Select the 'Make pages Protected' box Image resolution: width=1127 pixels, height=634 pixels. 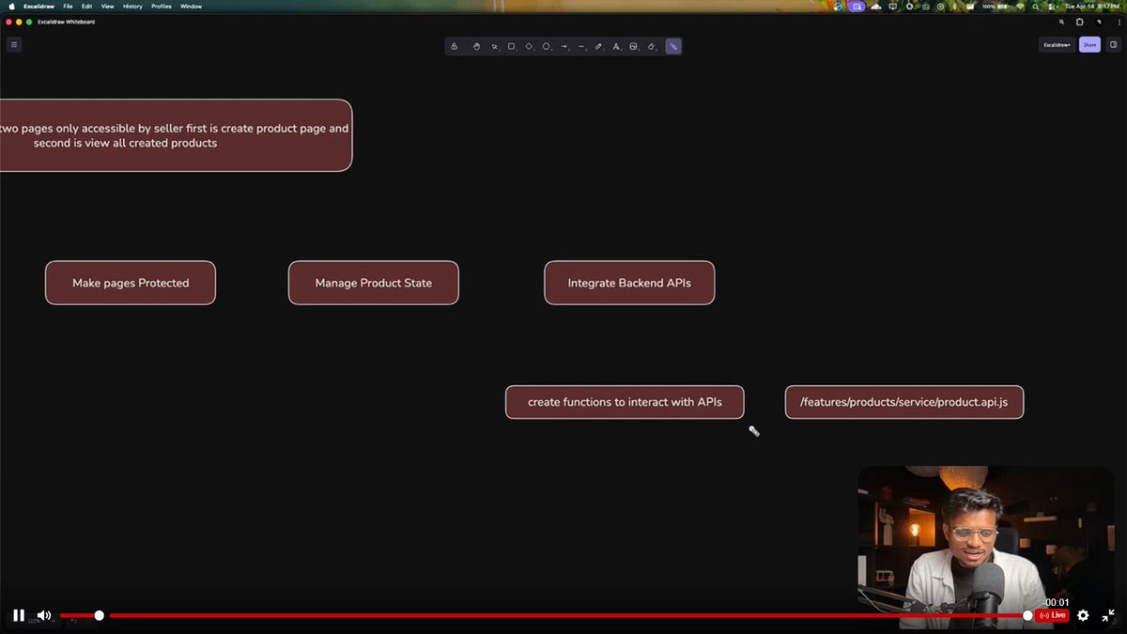coord(131,283)
